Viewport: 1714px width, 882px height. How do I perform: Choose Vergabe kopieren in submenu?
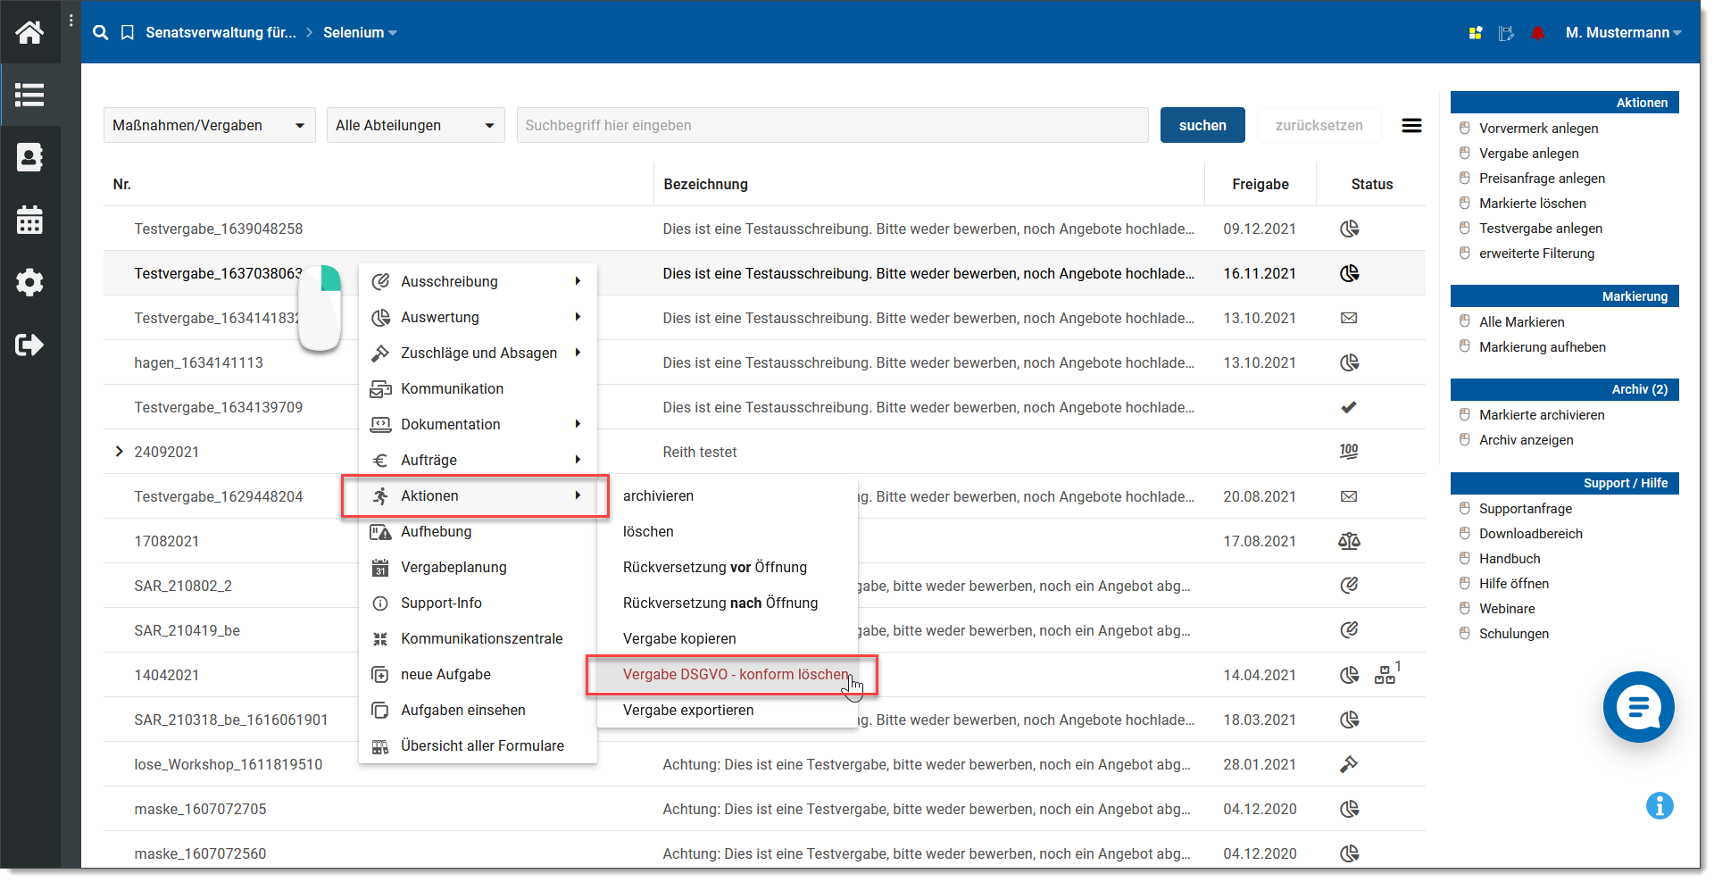[728, 639]
